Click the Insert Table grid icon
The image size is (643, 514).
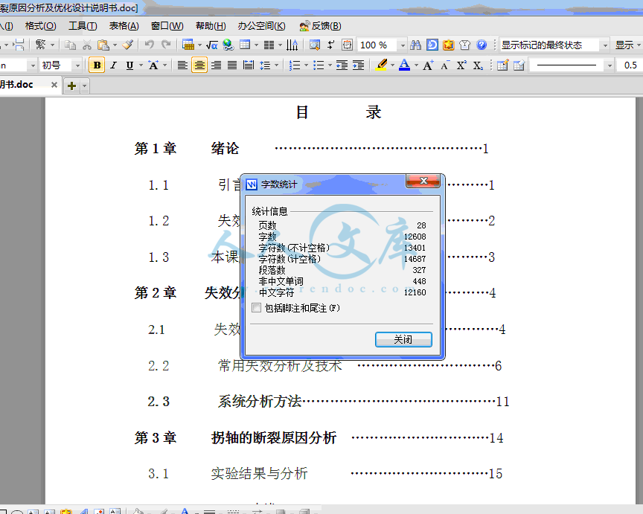tap(245, 45)
